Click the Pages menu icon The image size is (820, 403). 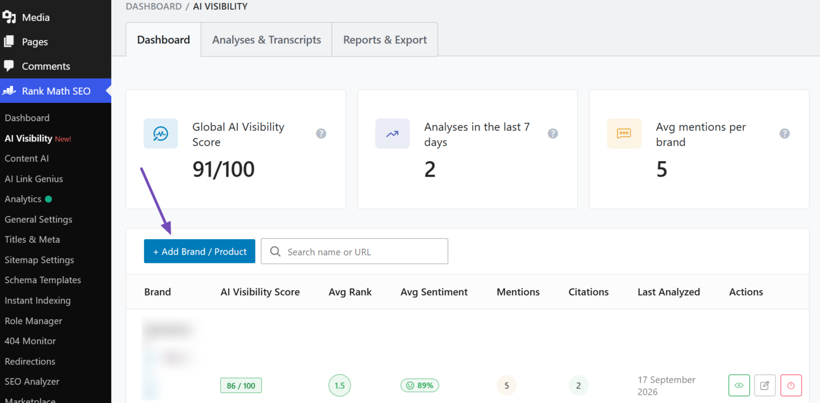9,42
